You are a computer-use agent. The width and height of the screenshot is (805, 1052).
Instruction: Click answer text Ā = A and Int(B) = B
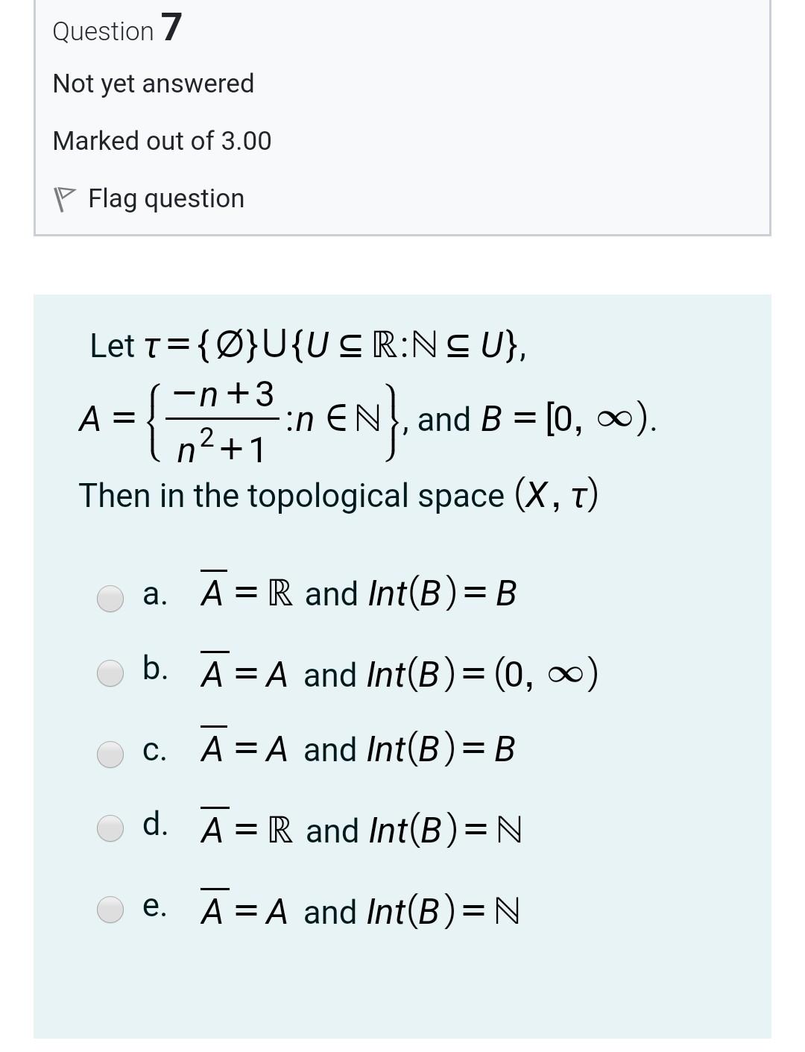click(358, 746)
